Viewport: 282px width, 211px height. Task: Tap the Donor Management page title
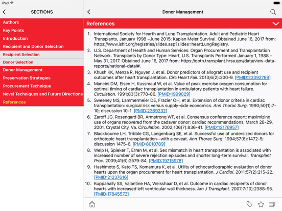[x=183, y=12]
